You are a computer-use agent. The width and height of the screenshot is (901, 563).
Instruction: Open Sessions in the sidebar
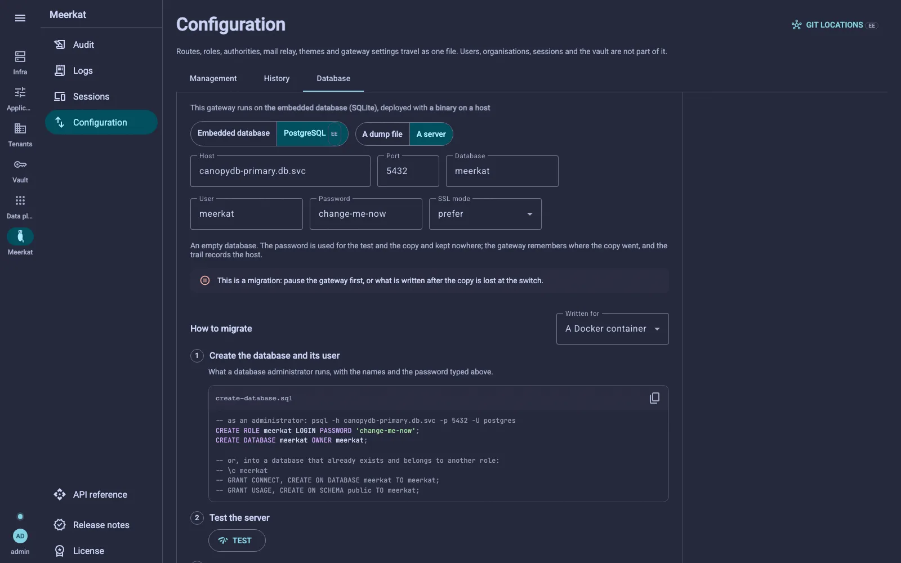click(101, 96)
